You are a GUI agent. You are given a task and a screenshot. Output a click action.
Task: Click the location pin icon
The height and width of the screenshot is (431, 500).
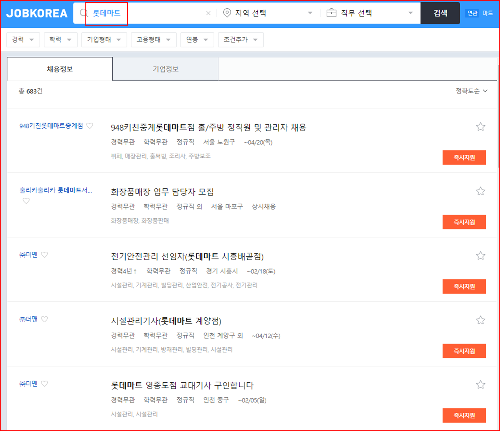pyautogui.click(x=227, y=13)
